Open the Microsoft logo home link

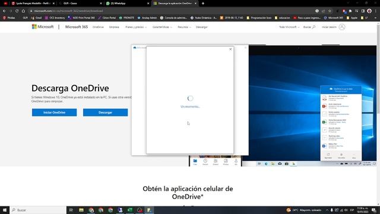click(x=43, y=27)
